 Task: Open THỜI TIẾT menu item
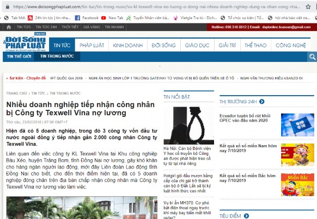tap(70, 27)
